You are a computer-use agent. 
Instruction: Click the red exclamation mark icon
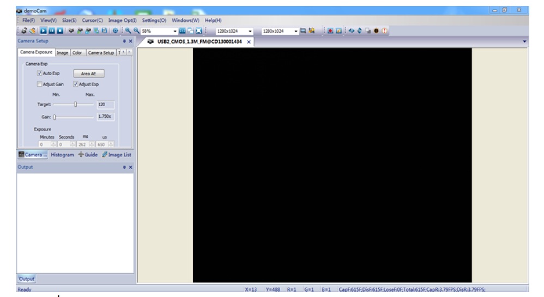tap(384, 31)
